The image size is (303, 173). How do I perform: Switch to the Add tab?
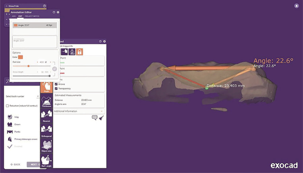pos(13,16)
